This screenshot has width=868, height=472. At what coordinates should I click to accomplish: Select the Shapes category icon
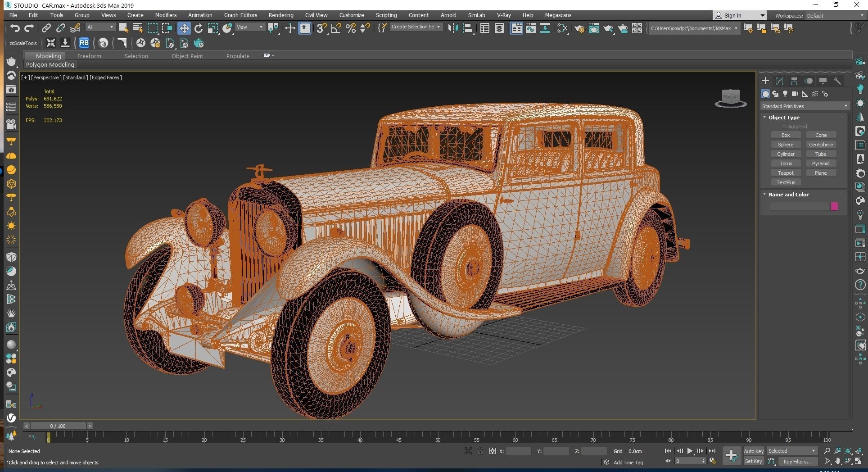pyautogui.click(x=775, y=94)
